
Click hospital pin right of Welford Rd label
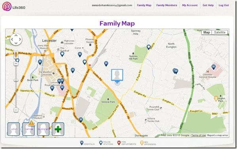click(73, 70)
